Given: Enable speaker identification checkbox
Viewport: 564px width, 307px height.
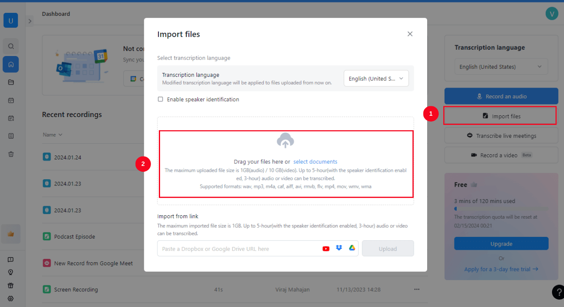Looking at the screenshot, I should tap(160, 99).
